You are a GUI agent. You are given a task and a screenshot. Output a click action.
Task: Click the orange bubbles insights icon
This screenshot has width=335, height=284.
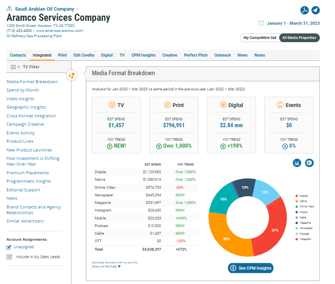click(72, 75)
